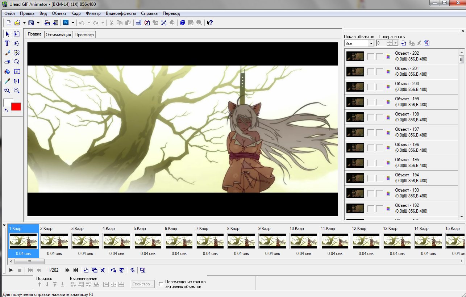This screenshot has width=466, height=297.
Task: Click the Duplicate Frame icon
Action: pyautogui.click(x=95, y=270)
